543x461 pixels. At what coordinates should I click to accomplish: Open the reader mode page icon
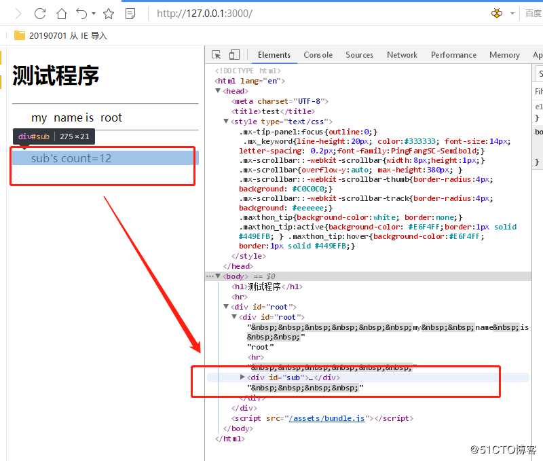click(130, 14)
